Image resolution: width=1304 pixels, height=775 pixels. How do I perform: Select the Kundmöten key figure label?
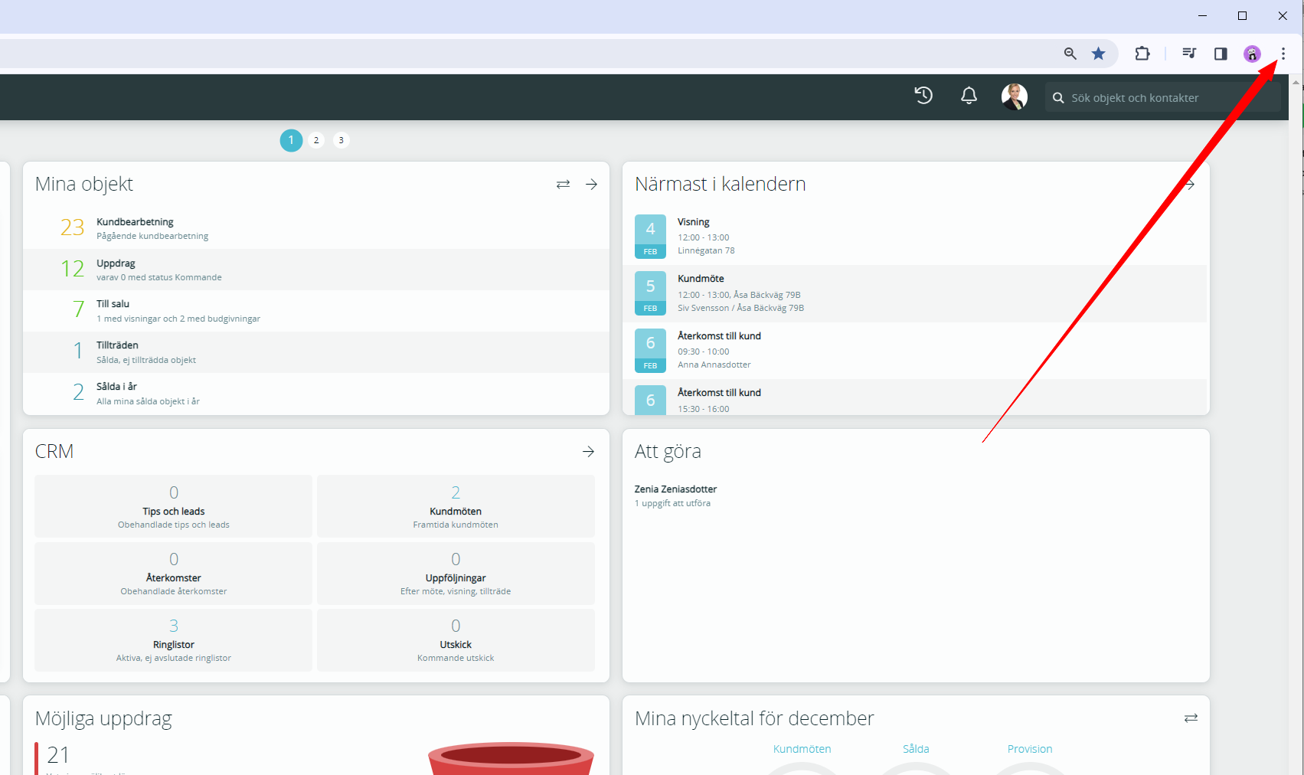pos(802,749)
